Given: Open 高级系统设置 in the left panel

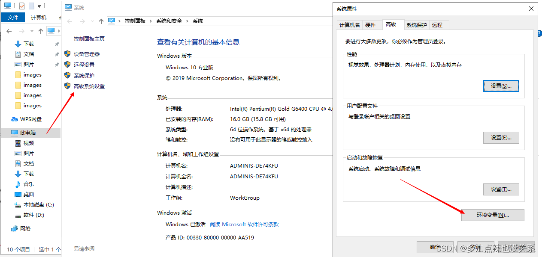Looking at the screenshot, I should (89, 86).
